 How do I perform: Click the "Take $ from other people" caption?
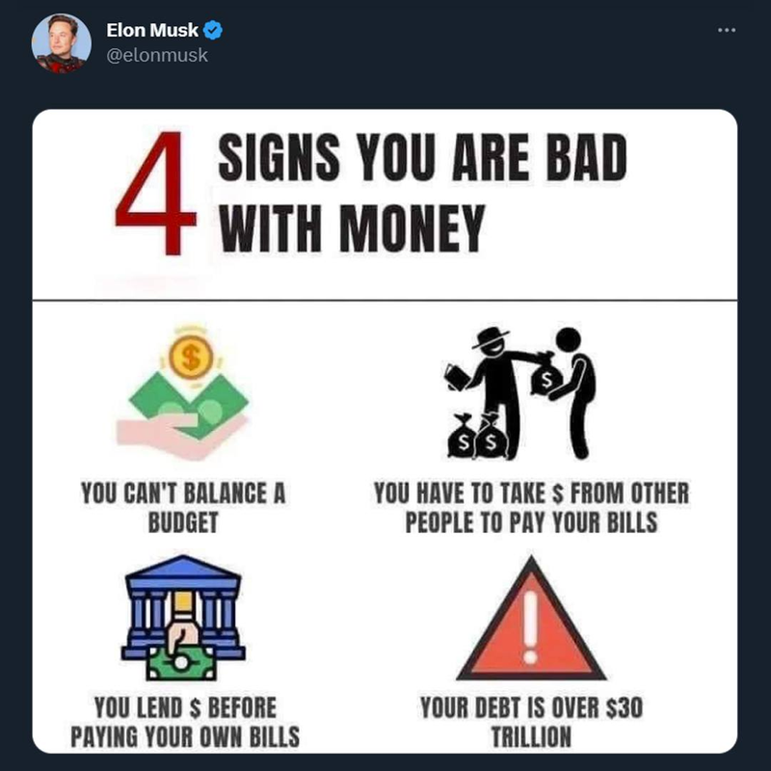click(x=531, y=509)
